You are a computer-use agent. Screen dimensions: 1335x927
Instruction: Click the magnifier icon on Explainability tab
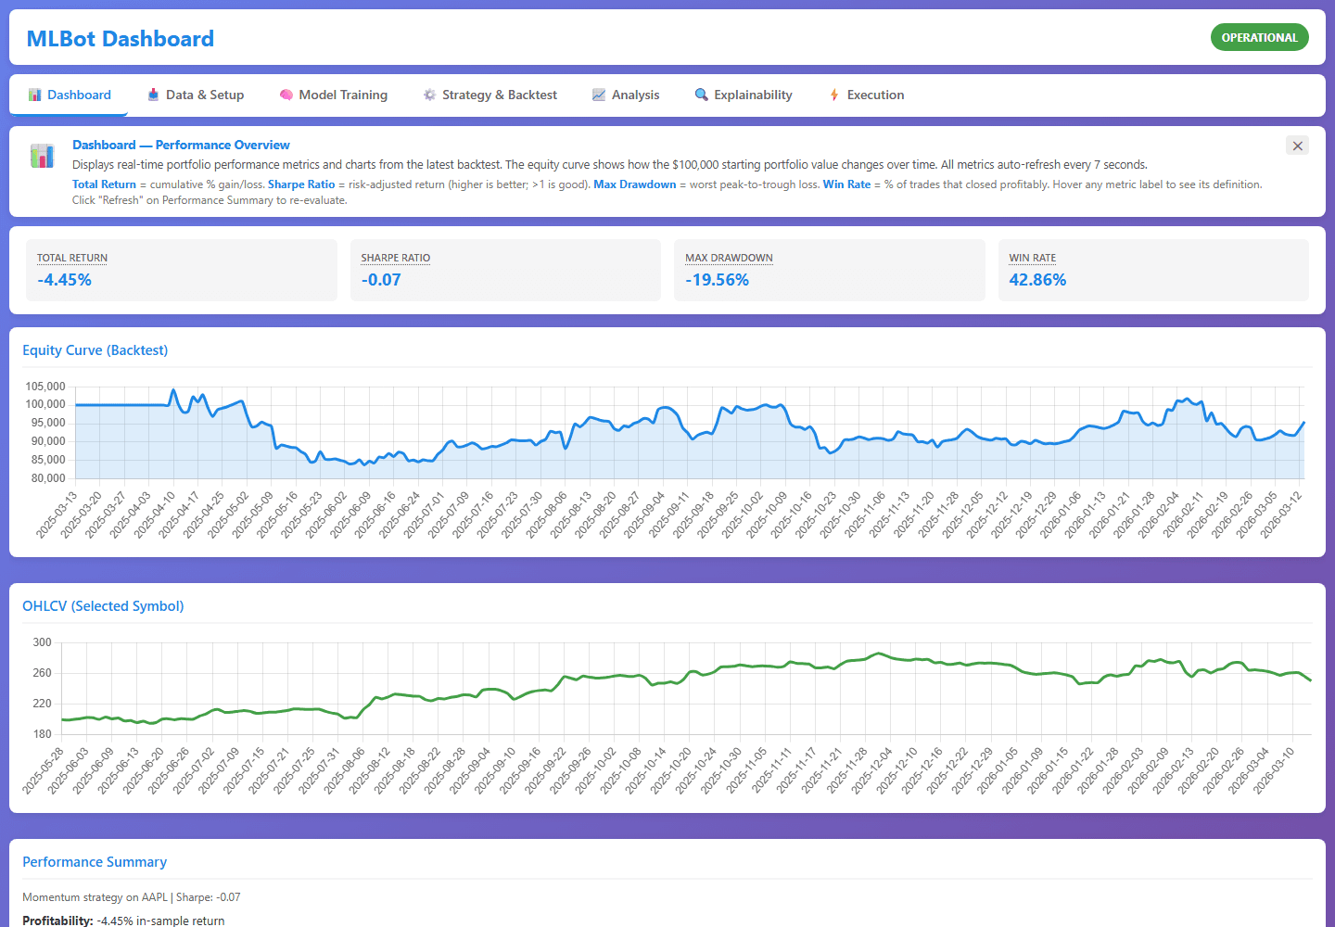[702, 95]
